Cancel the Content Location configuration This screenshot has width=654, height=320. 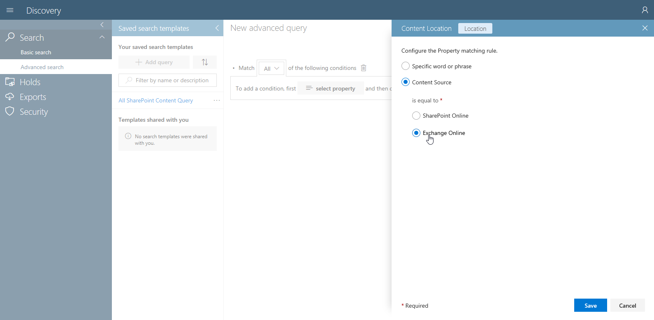[628, 305]
